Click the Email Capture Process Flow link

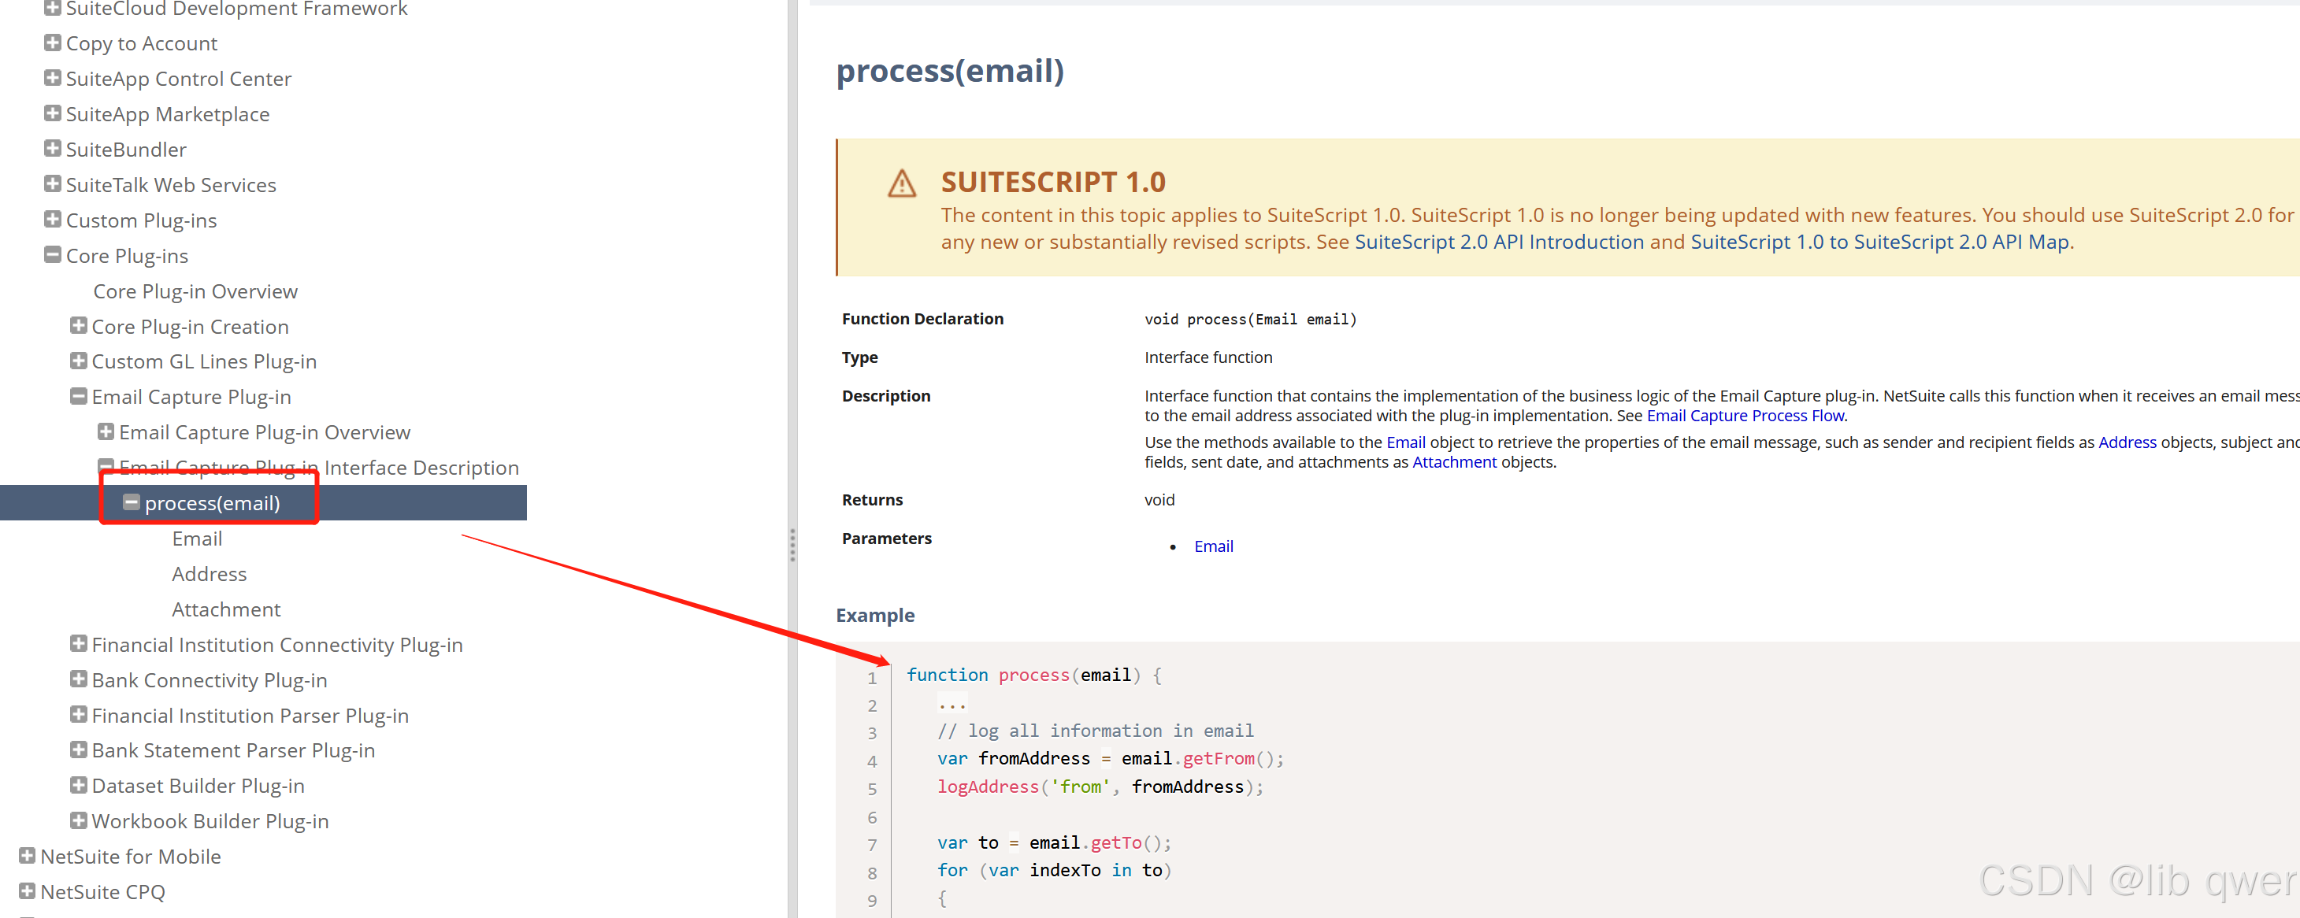1745,415
